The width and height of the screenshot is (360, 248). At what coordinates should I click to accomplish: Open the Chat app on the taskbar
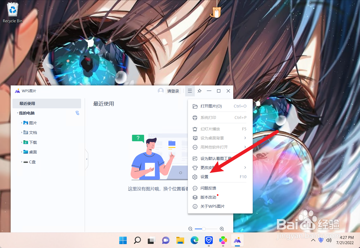click(x=166, y=240)
